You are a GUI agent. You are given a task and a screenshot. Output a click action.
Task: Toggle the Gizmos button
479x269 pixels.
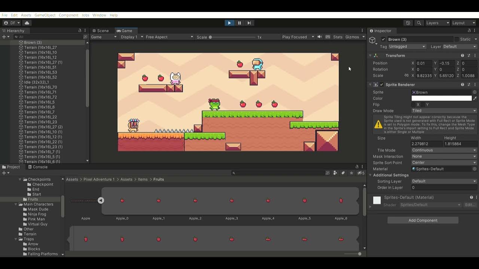pos(352,37)
